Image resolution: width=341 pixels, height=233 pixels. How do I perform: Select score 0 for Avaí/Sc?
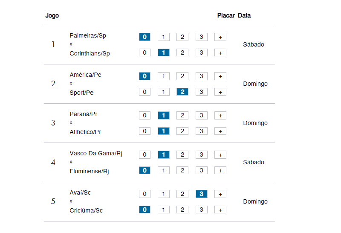[x=144, y=194]
